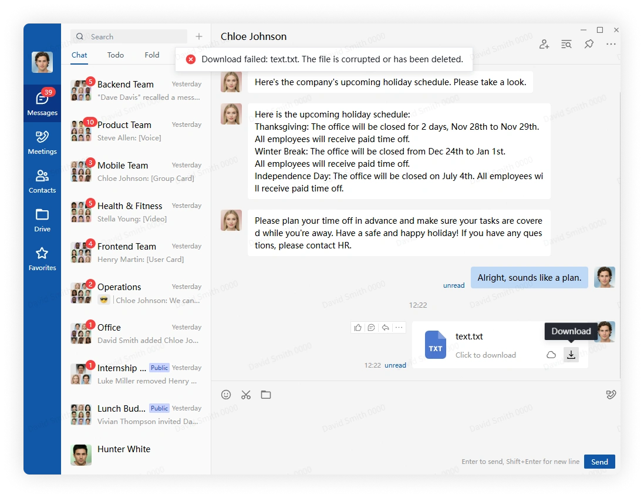The height and width of the screenshot is (498, 644).
Task: Click the scissors screenshot icon
Action: pyautogui.click(x=246, y=395)
